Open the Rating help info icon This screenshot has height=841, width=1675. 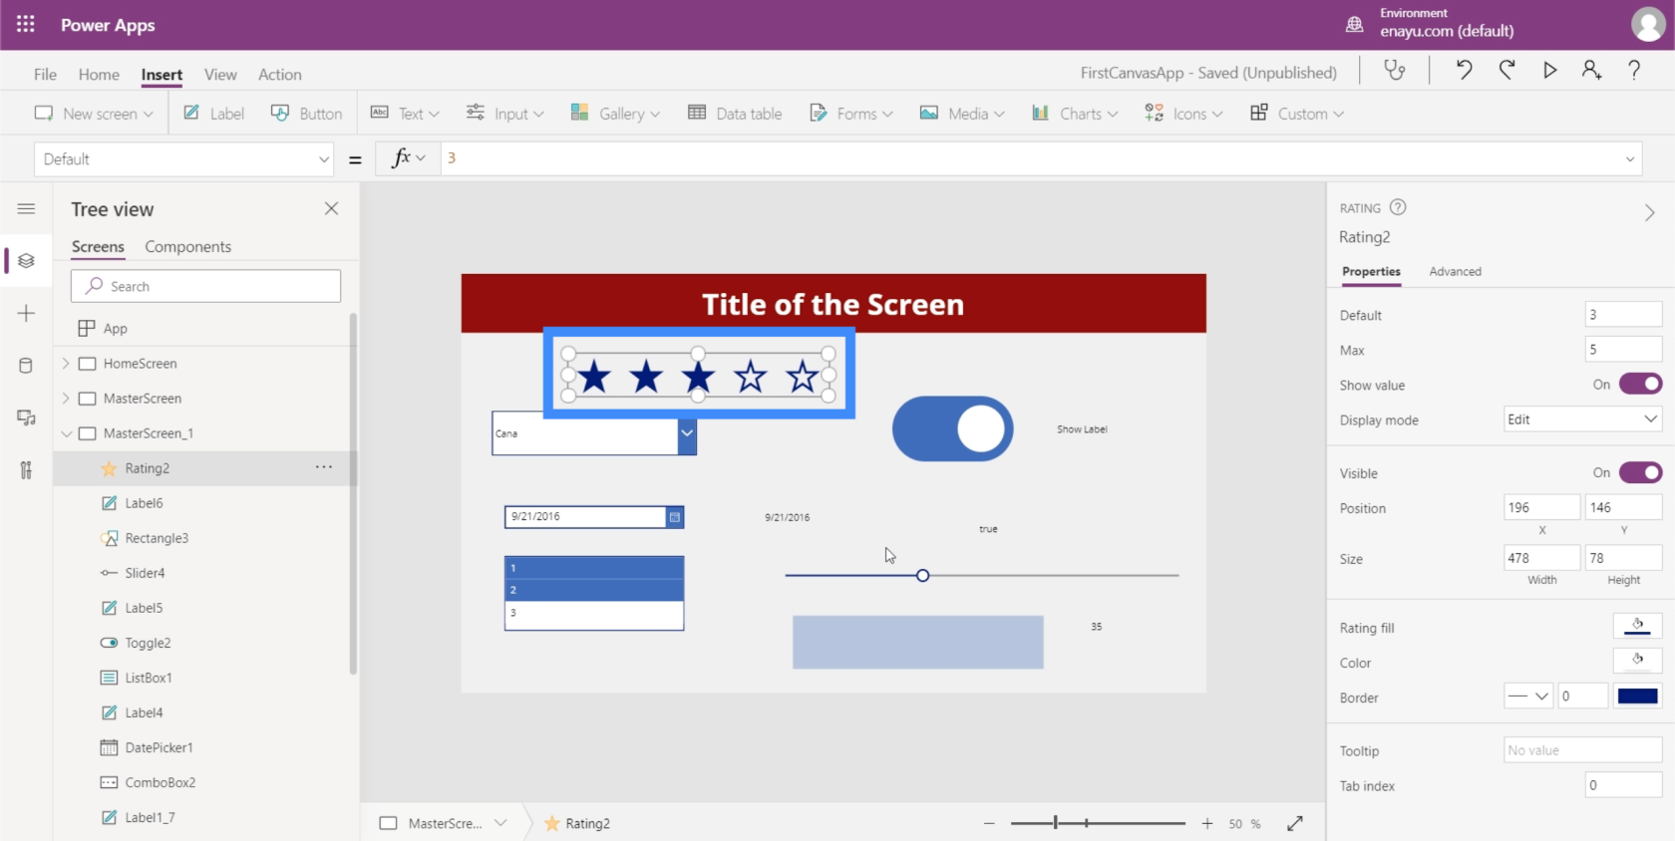pyautogui.click(x=1398, y=207)
